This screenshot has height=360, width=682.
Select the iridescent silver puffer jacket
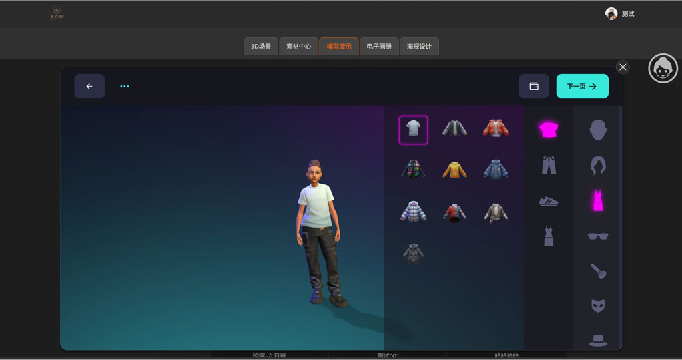click(x=413, y=212)
